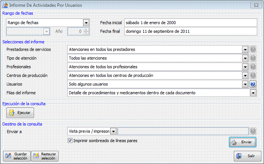Click the 'Centros de producción' label
The width and height of the screenshot is (264, 164).
pos(27,75)
